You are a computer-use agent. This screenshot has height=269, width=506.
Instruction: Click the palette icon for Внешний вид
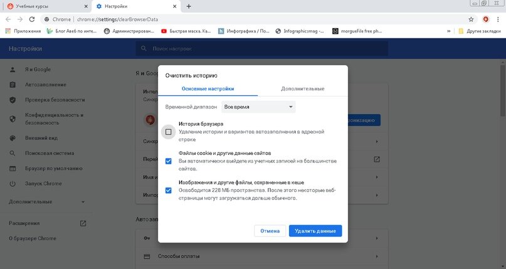pyautogui.click(x=13, y=138)
